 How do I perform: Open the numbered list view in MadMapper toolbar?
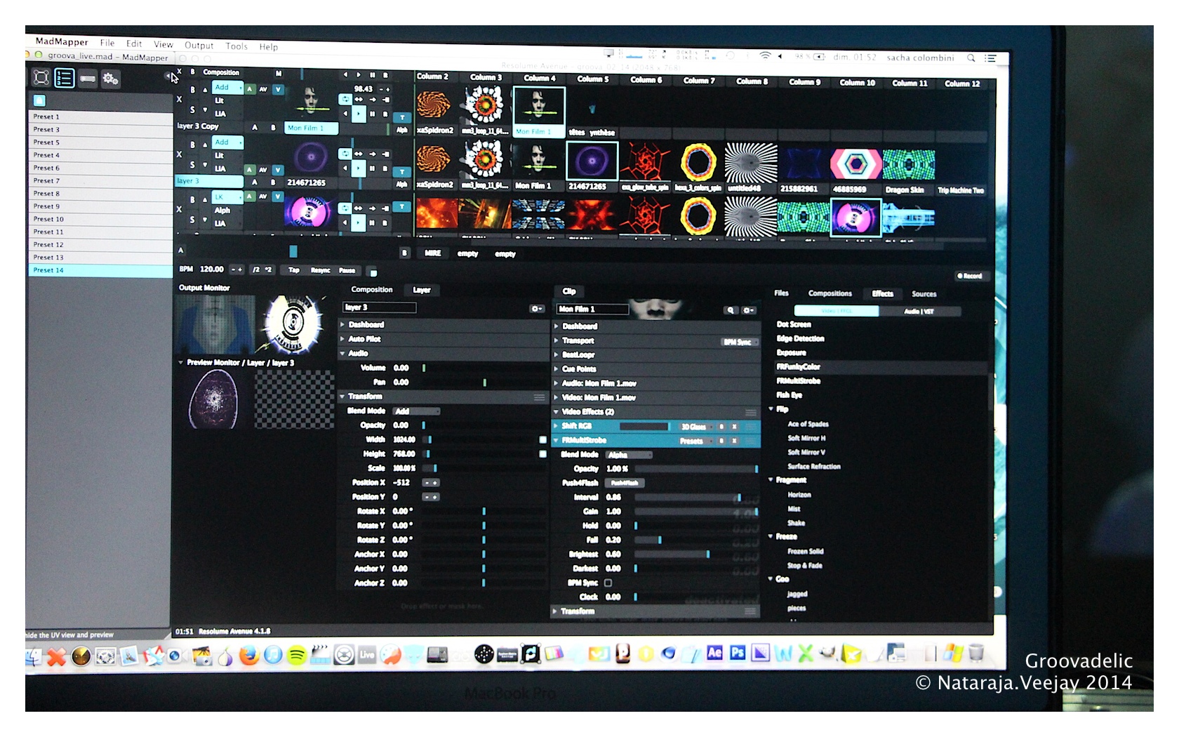pyautogui.click(x=65, y=78)
